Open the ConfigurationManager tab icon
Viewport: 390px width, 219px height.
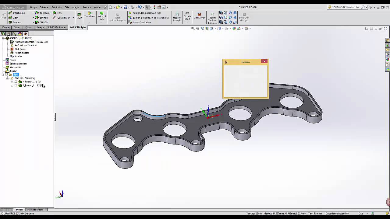(14, 34)
